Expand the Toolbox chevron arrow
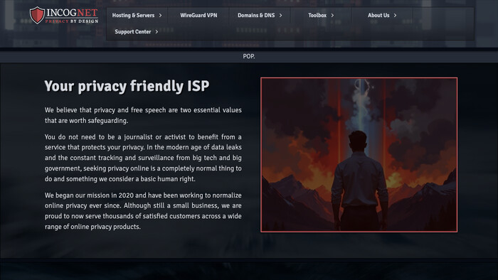The image size is (498, 280). click(332, 15)
